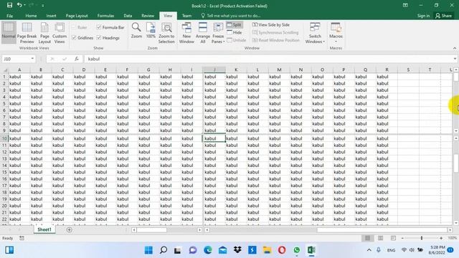Open Ribbon Display Options icon

[405, 5]
